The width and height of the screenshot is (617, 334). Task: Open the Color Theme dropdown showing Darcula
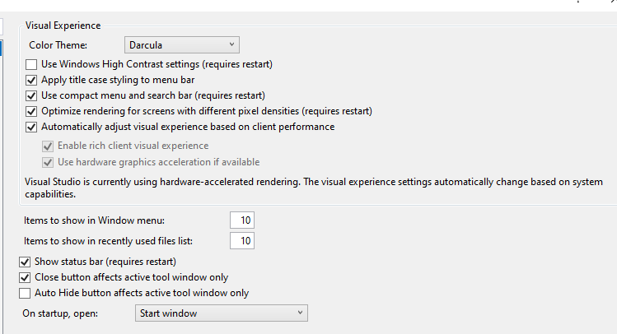[182, 44]
